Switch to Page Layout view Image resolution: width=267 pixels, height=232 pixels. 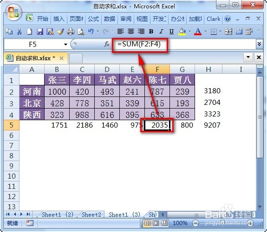click(156, 223)
